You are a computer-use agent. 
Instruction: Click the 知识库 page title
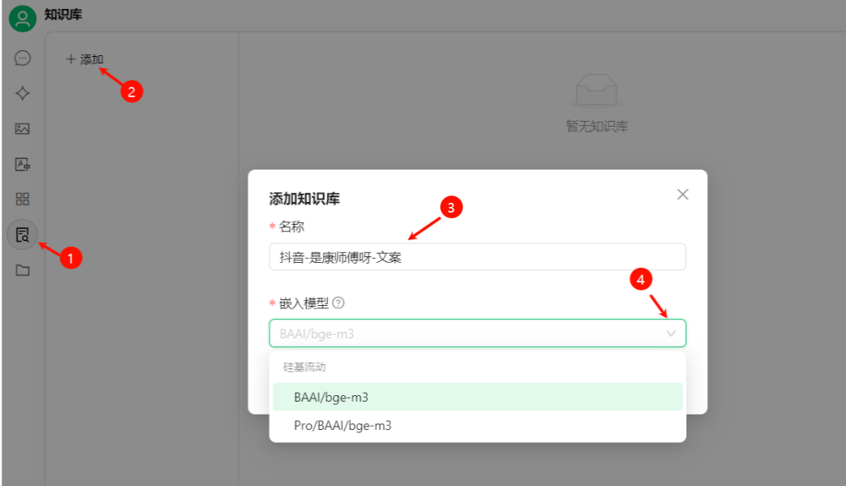(63, 15)
